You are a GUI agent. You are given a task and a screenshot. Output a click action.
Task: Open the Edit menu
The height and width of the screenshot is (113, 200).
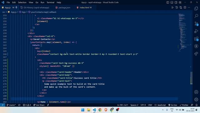pos(14,3)
